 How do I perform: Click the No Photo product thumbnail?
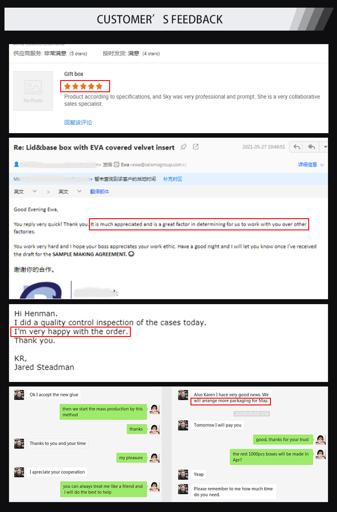(x=33, y=91)
